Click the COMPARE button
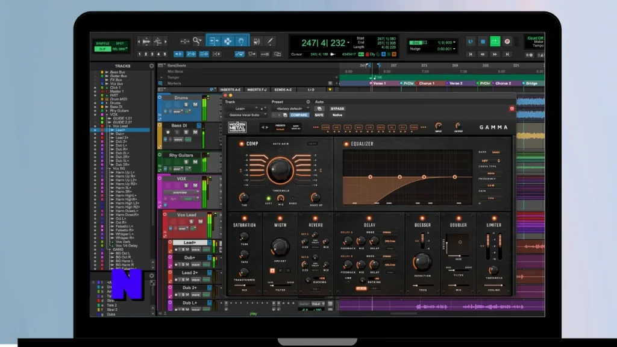 299,115
